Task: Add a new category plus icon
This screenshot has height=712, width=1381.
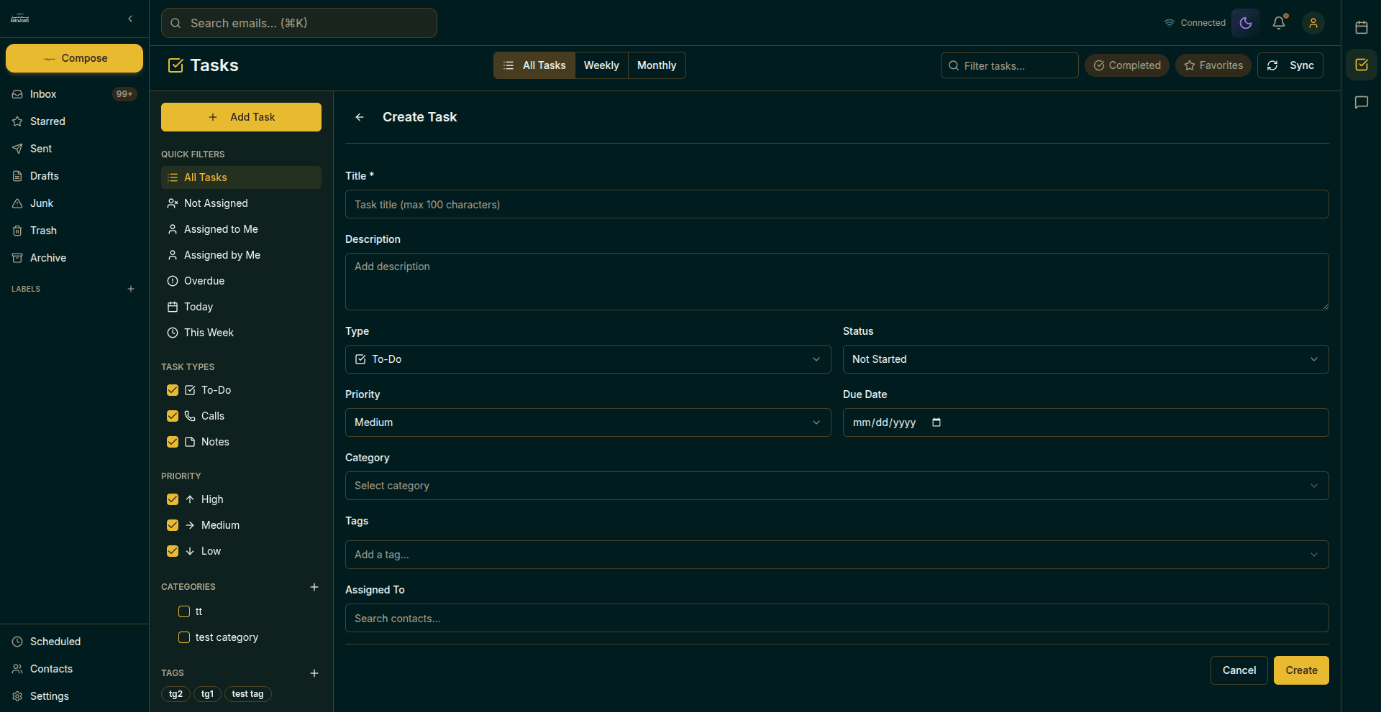Action: point(314,587)
